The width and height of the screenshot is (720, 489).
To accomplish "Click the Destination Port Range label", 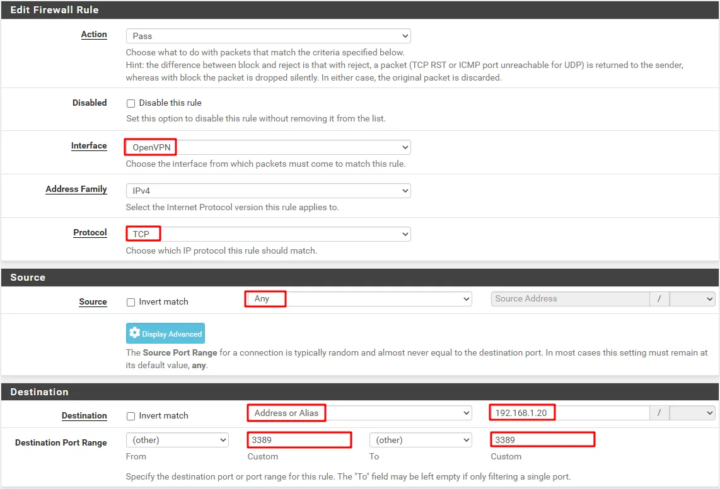I will [61, 442].
